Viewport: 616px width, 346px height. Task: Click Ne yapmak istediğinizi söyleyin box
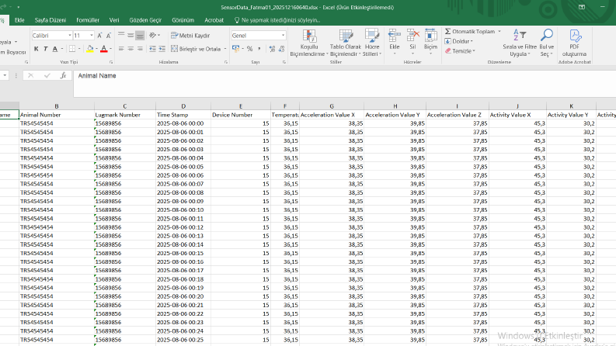click(x=277, y=20)
